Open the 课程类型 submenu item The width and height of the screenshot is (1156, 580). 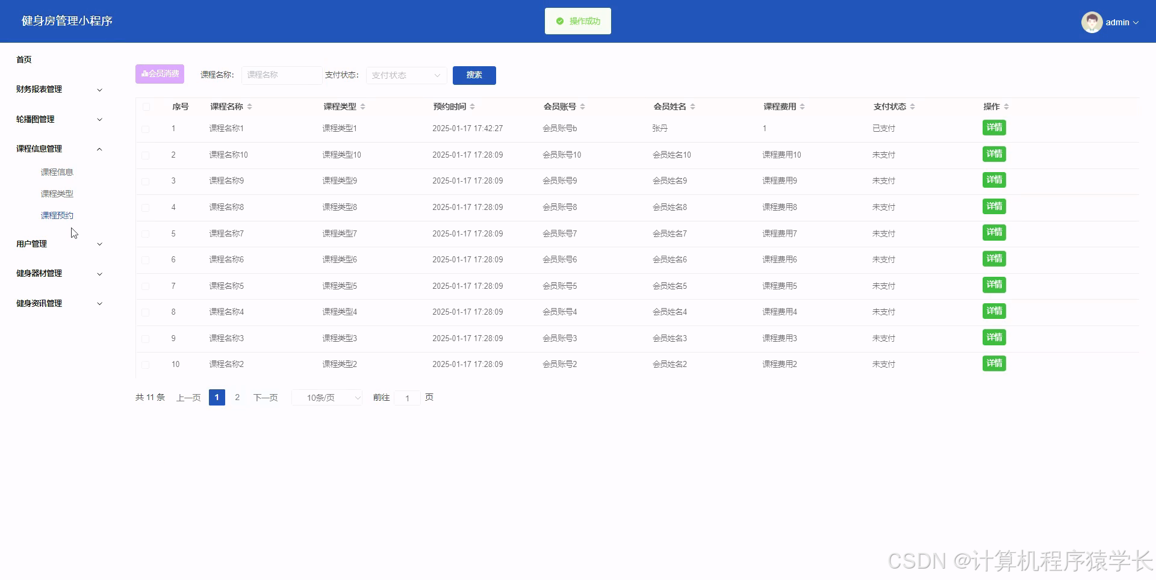pyautogui.click(x=57, y=193)
